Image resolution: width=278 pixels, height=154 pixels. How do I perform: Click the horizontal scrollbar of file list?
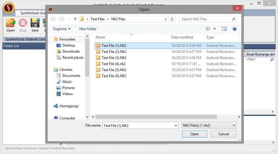point(156,117)
